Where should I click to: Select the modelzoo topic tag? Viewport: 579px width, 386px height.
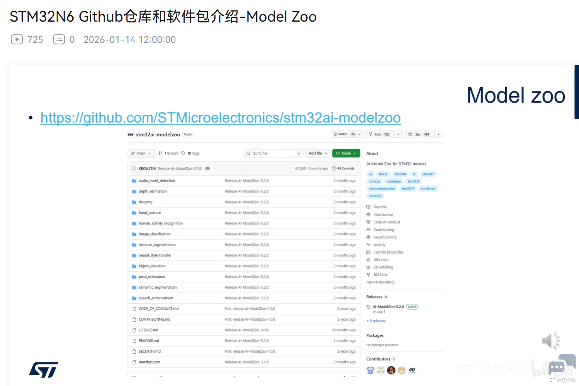[394, 182]
